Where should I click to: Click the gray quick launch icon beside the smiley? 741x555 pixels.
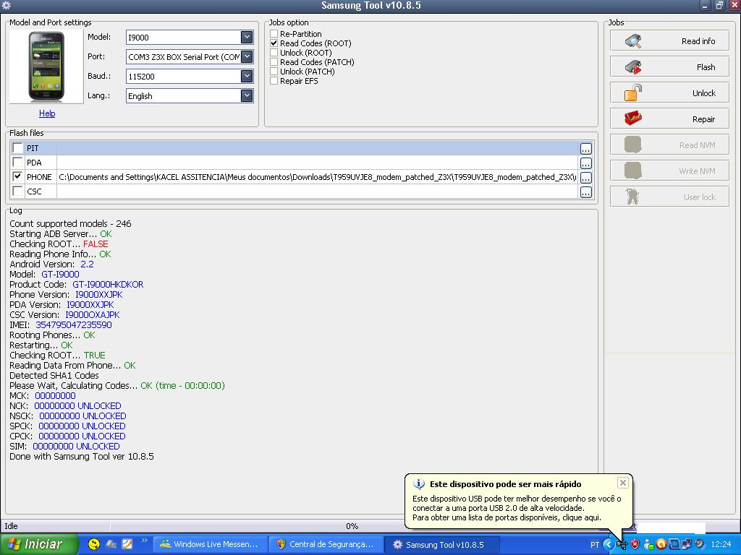(x=111, y=544)
